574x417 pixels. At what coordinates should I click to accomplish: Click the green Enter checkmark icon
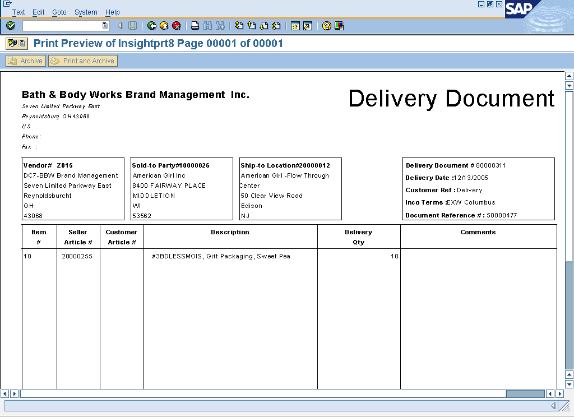(11, 26)
